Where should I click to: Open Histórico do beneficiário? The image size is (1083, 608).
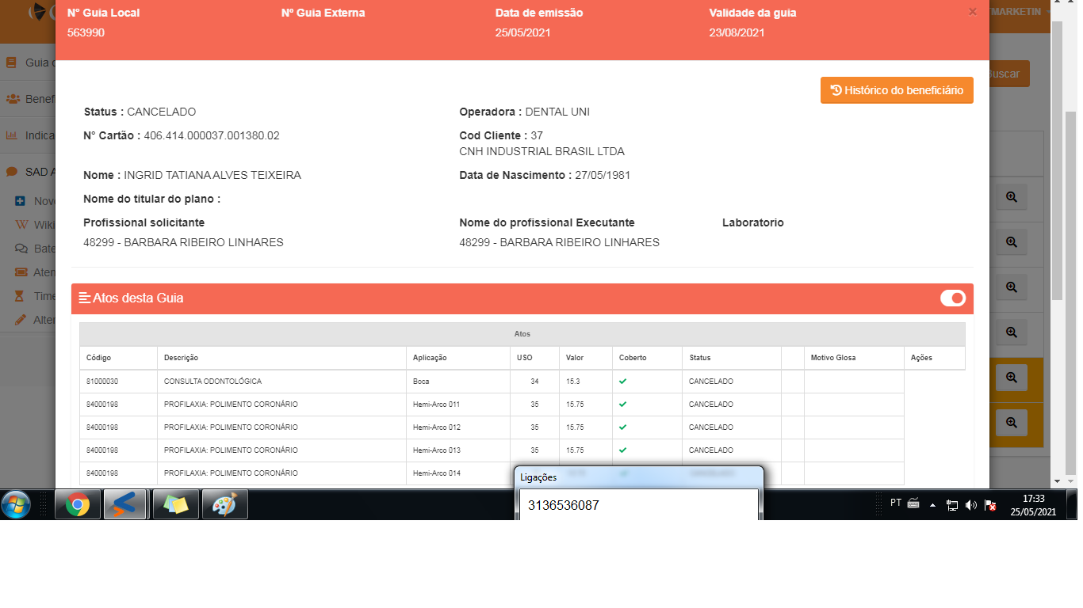click(x=896, y=90)
